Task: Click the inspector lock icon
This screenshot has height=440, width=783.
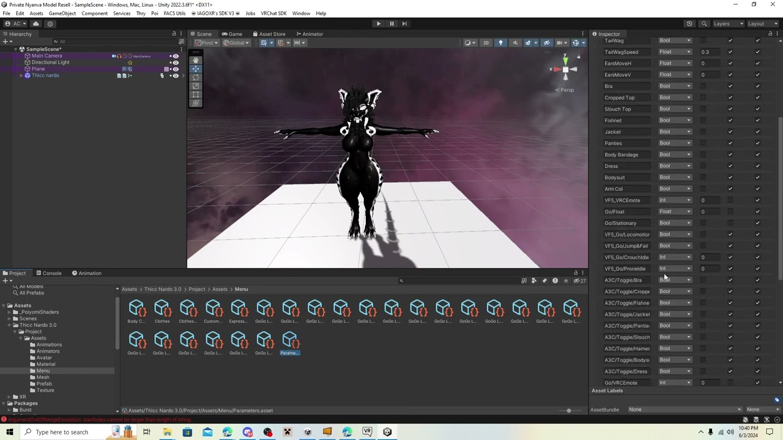Action: pos(770,34)
